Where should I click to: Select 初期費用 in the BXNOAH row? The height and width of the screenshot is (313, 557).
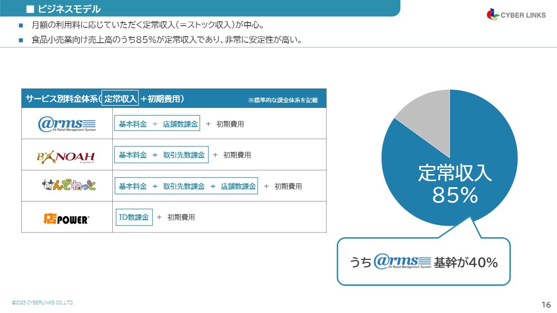point(237,155)
